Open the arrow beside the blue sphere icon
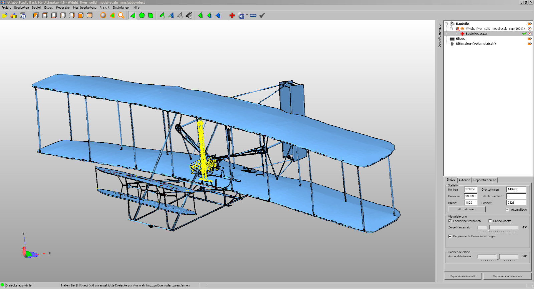 (247, 15)
